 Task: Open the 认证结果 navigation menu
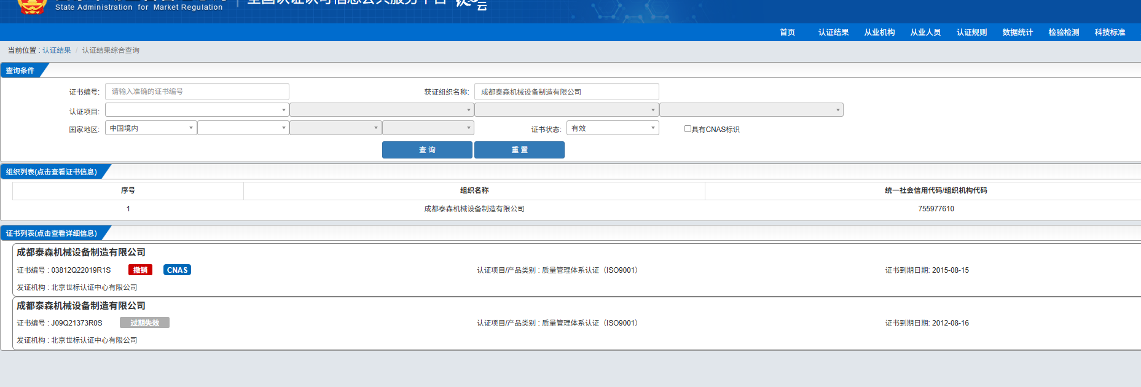tap(833, 33)
